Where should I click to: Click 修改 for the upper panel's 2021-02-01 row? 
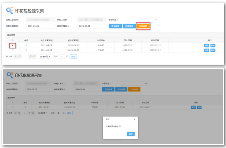tap(213, 50)
